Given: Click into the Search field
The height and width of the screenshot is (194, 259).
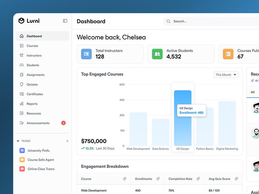Looking at the screenshot, I should click(x=211, y=21).
